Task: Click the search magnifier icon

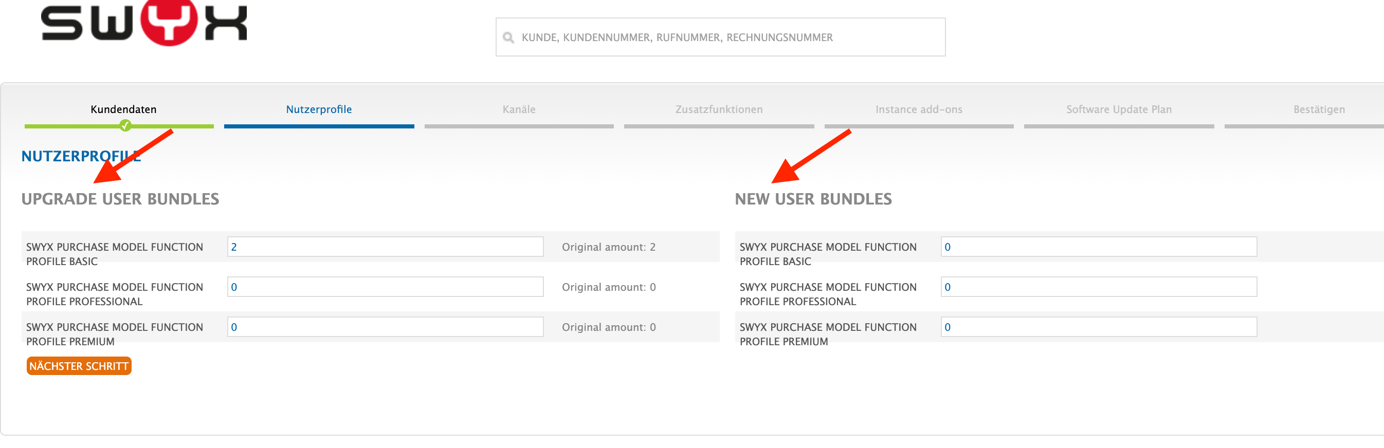Action: pyautogui.click(x=508, y=38)
